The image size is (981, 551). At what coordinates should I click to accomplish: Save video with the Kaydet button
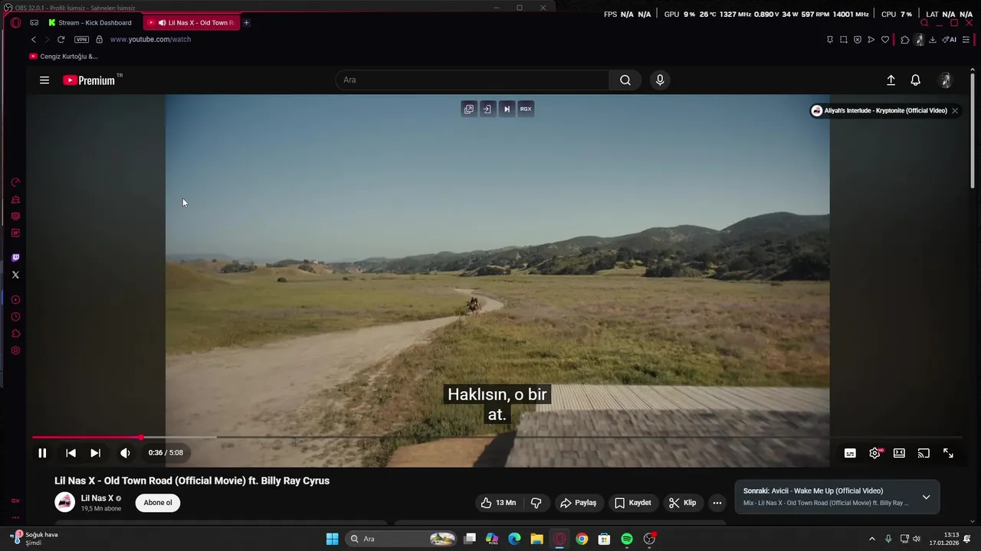coord(633,503)
